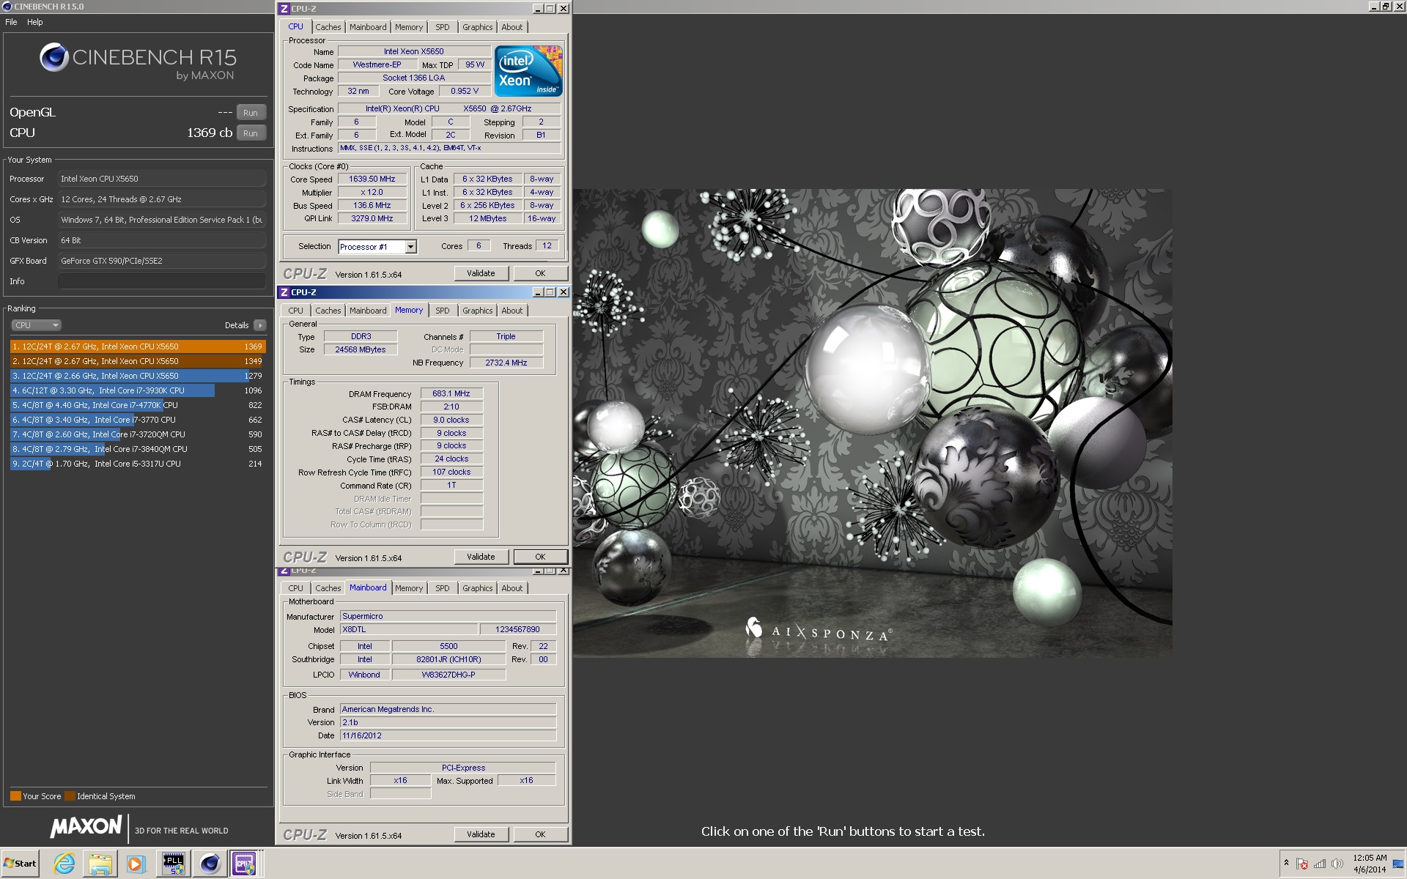Screen dimensions: 1407x879
Task: Open SPD tab in Memory CPU-Z window
Action: point(443,311)
